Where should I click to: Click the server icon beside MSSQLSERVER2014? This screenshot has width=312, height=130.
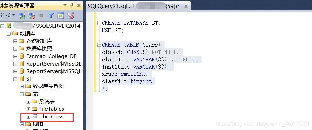tap(9, 26)
